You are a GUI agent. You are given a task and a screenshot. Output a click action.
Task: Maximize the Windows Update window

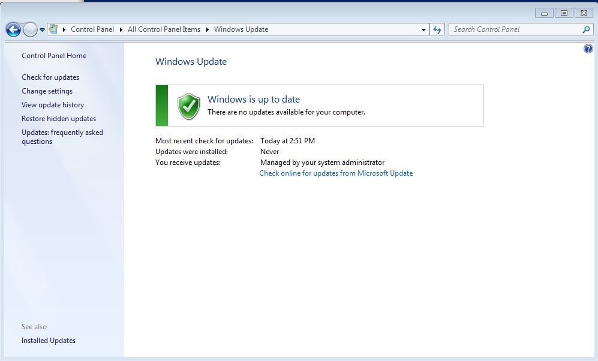coord(564,13)
